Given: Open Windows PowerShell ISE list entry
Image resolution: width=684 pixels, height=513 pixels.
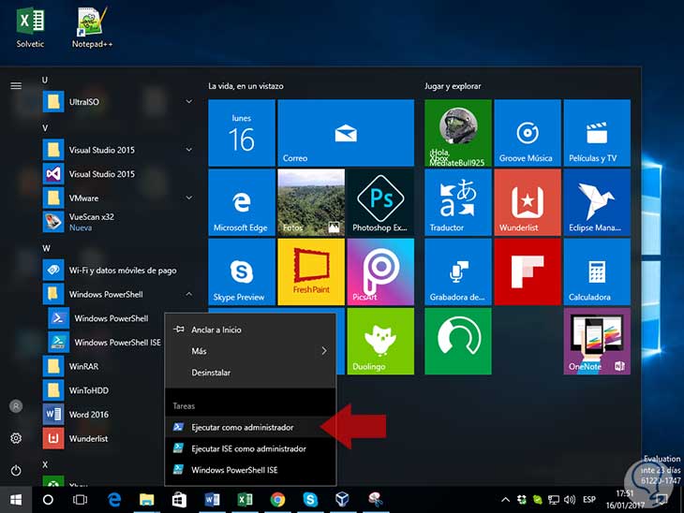Looking at the screenshot, I should 105,342.
